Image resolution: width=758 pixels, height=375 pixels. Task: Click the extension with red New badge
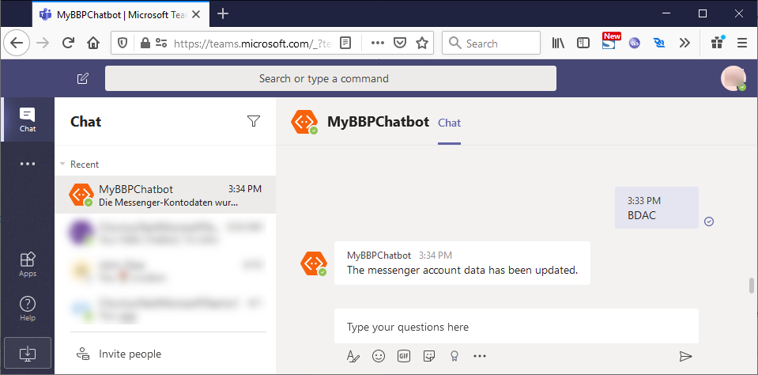pyautogui.click(x=610, y=41)
